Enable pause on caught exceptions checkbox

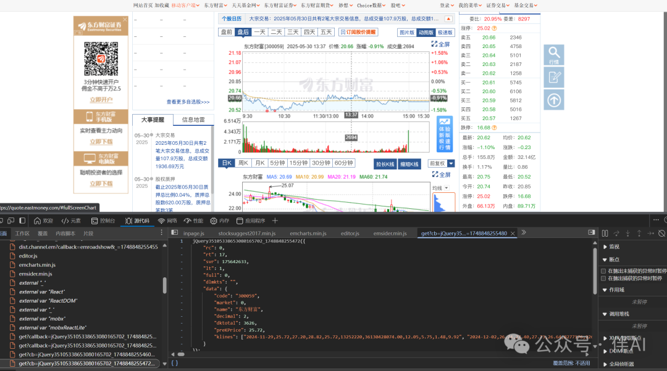(603, 279)
